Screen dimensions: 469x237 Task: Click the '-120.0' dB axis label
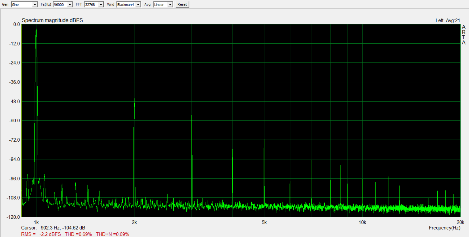click(x=13, y=217)
